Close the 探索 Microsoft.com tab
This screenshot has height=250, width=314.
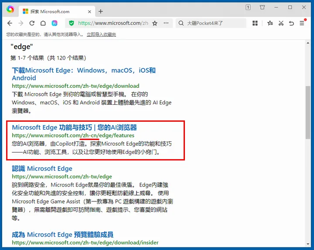point(89,12)
